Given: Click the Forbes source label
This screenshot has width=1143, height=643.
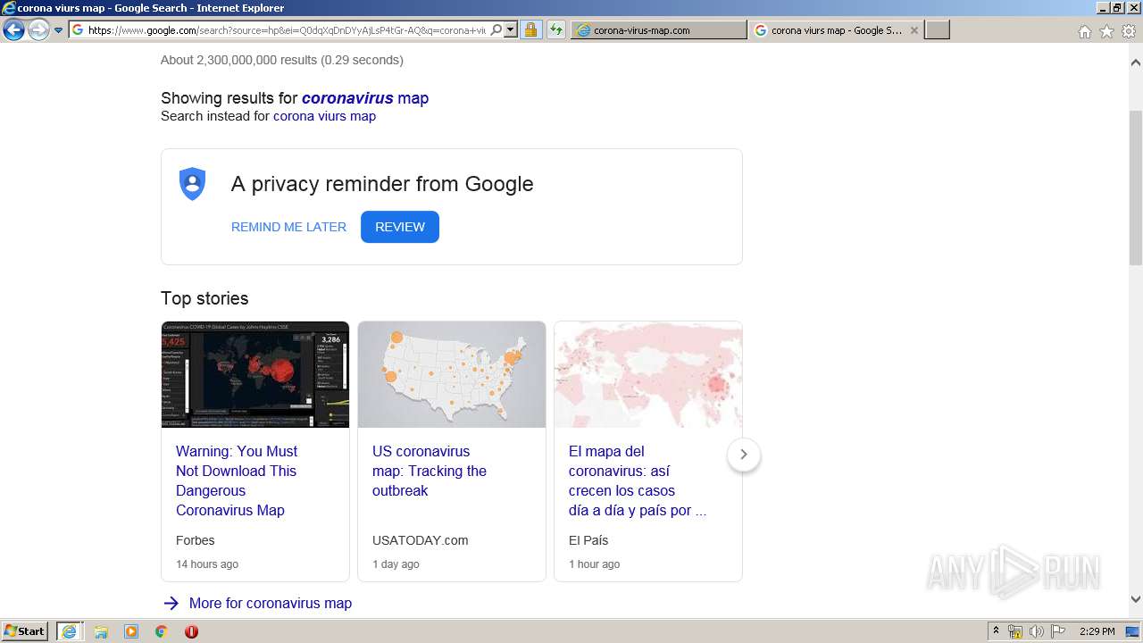Looking at the screenshot, I should pos(196,540).
